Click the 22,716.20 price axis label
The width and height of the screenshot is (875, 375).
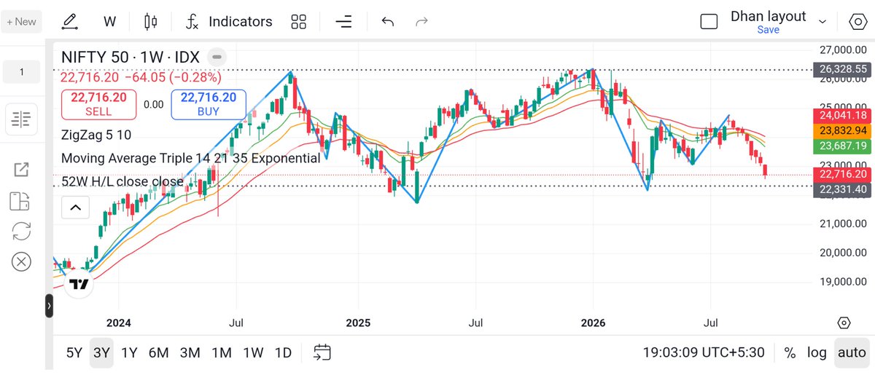[843, 174]
